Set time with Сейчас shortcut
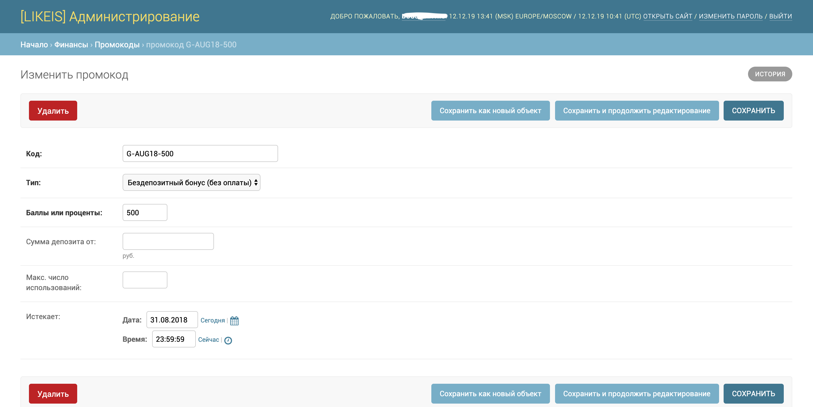Image resolution: width=813 pixels, height=407 pixels. click(x=208, y=339)
